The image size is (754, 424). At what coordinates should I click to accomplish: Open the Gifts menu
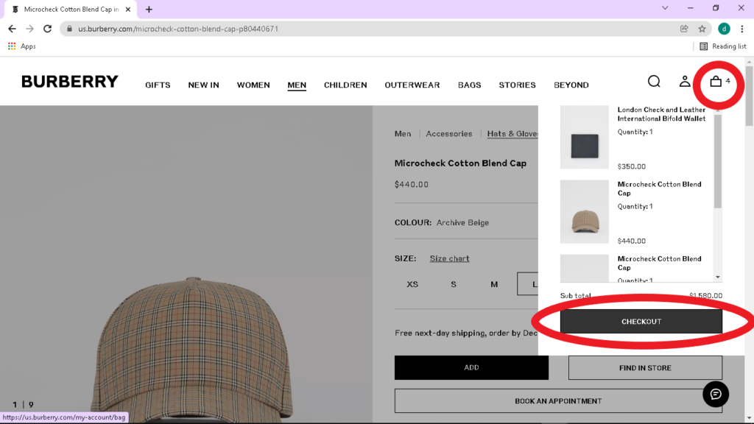158,85
